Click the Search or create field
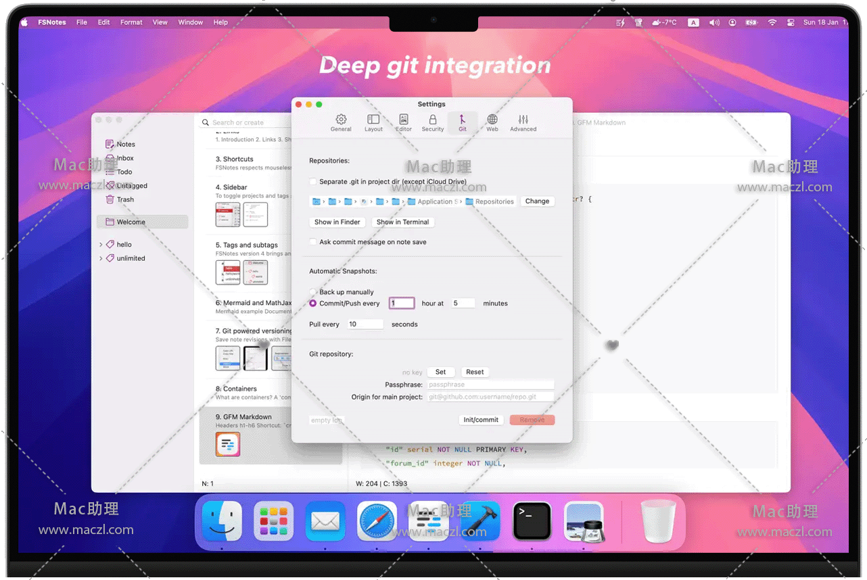The width and height of the screenshot is (867, 580). point(245,122)
